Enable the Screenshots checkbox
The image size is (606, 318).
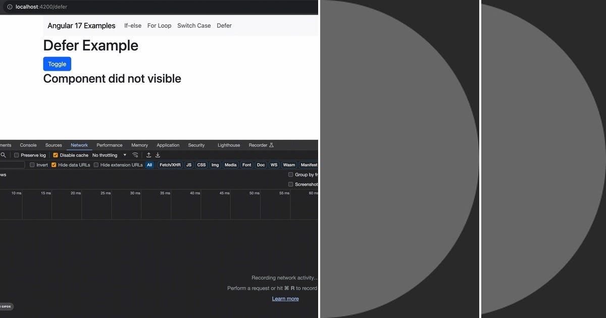point(290,184)
